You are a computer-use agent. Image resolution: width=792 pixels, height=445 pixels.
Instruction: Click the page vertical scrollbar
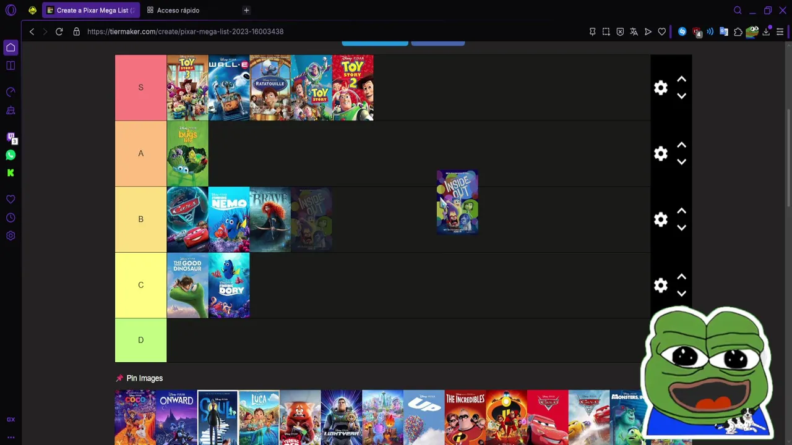click(x=788, y=158)
